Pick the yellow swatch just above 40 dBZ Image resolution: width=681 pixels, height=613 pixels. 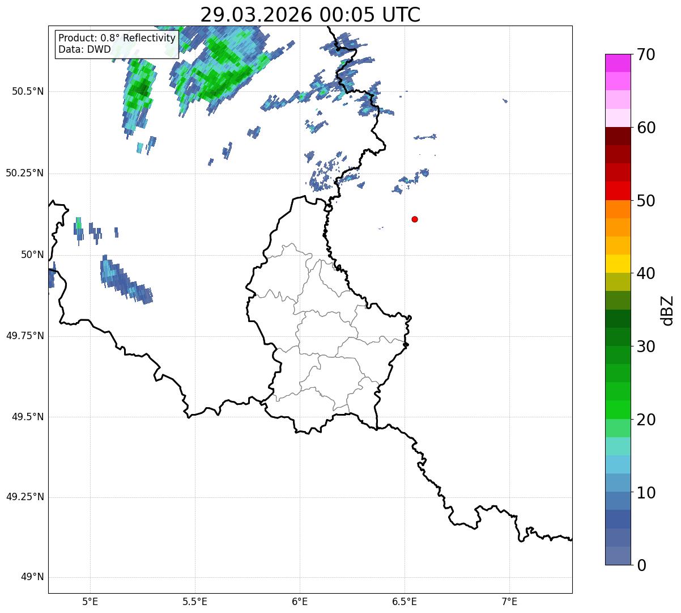coord(618,264)
